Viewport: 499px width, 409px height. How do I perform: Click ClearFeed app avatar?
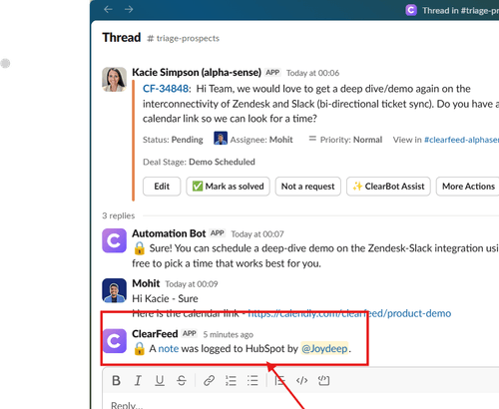[114, 341]
